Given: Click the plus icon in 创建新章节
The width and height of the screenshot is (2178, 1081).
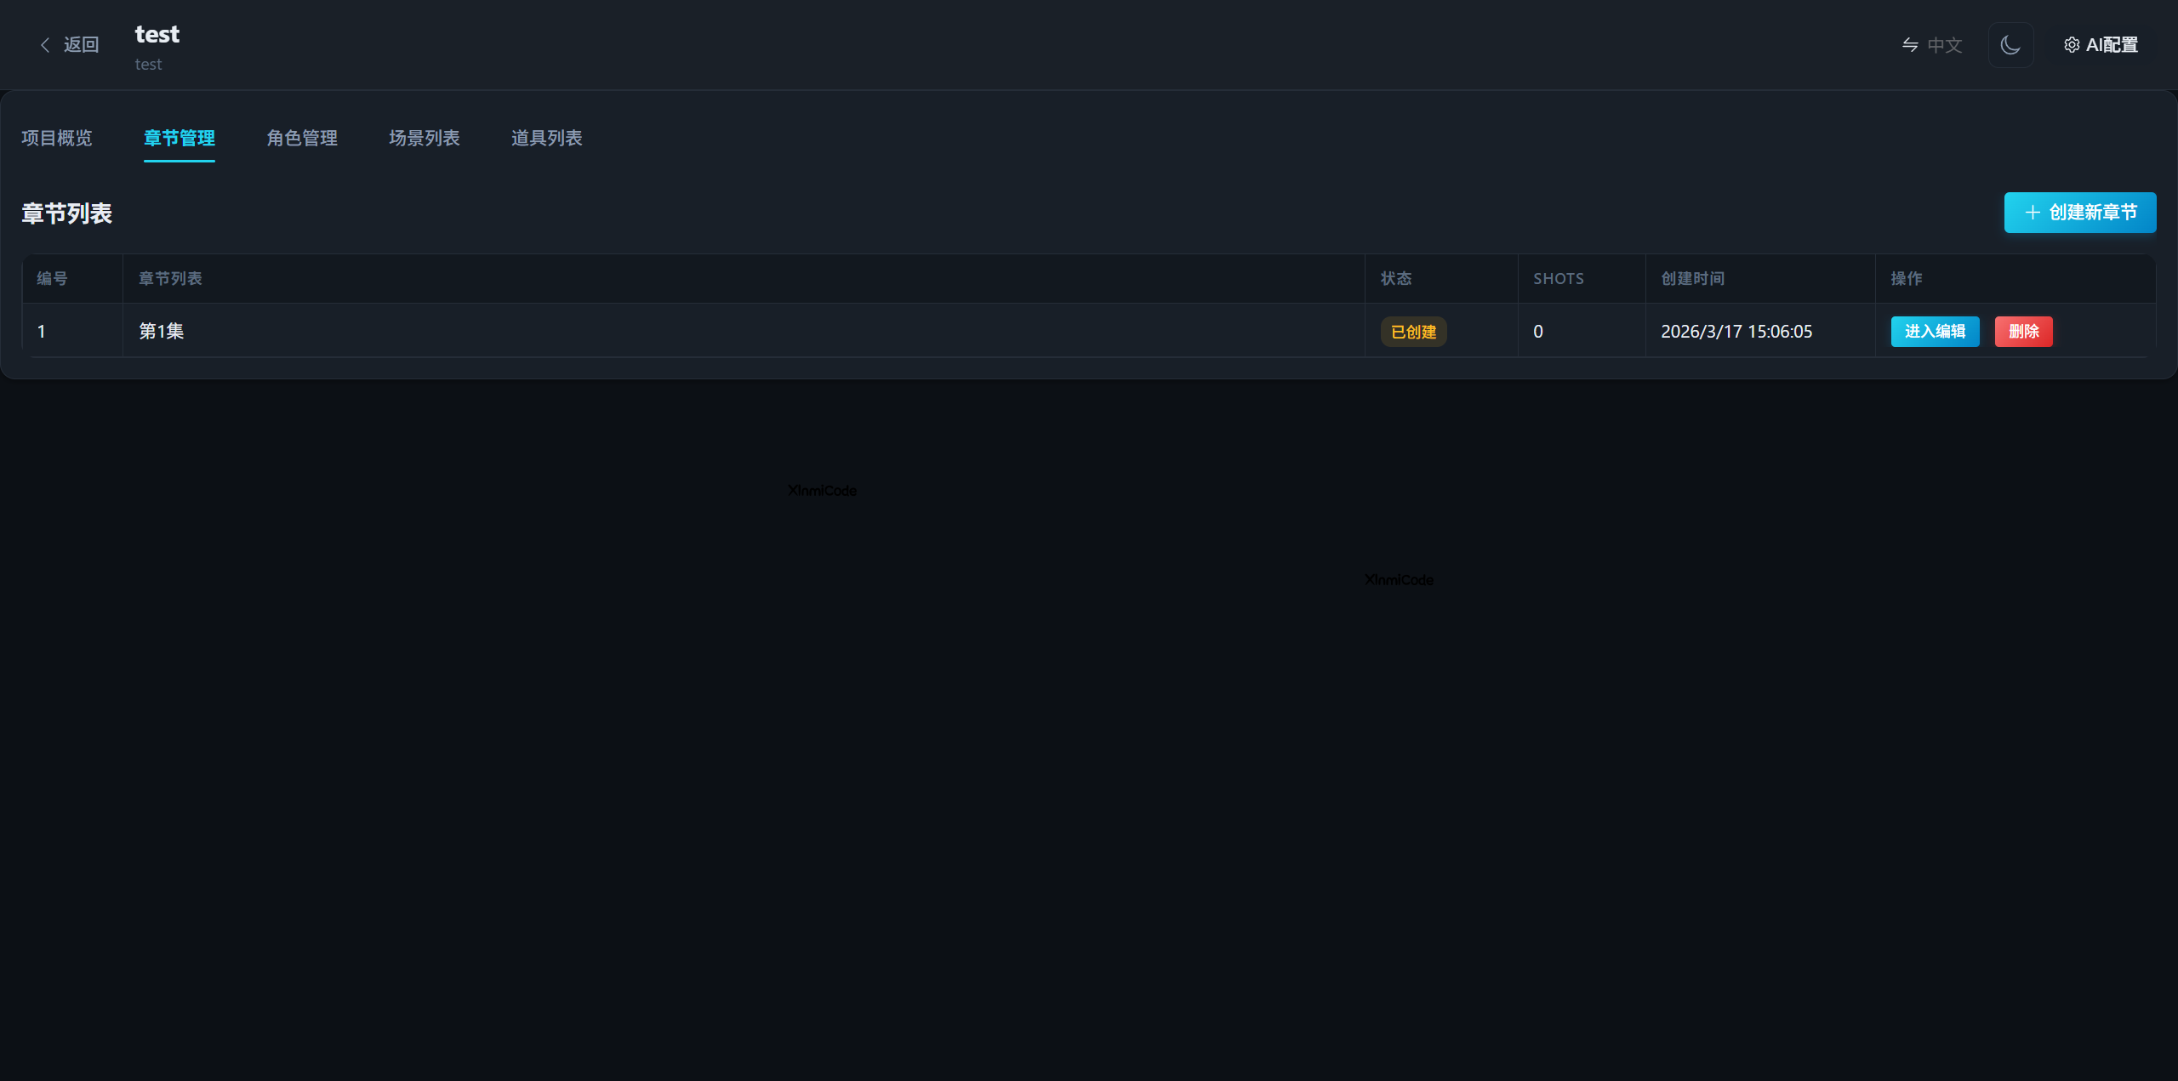Looking at the screenshot, I should pos(2033,213).
